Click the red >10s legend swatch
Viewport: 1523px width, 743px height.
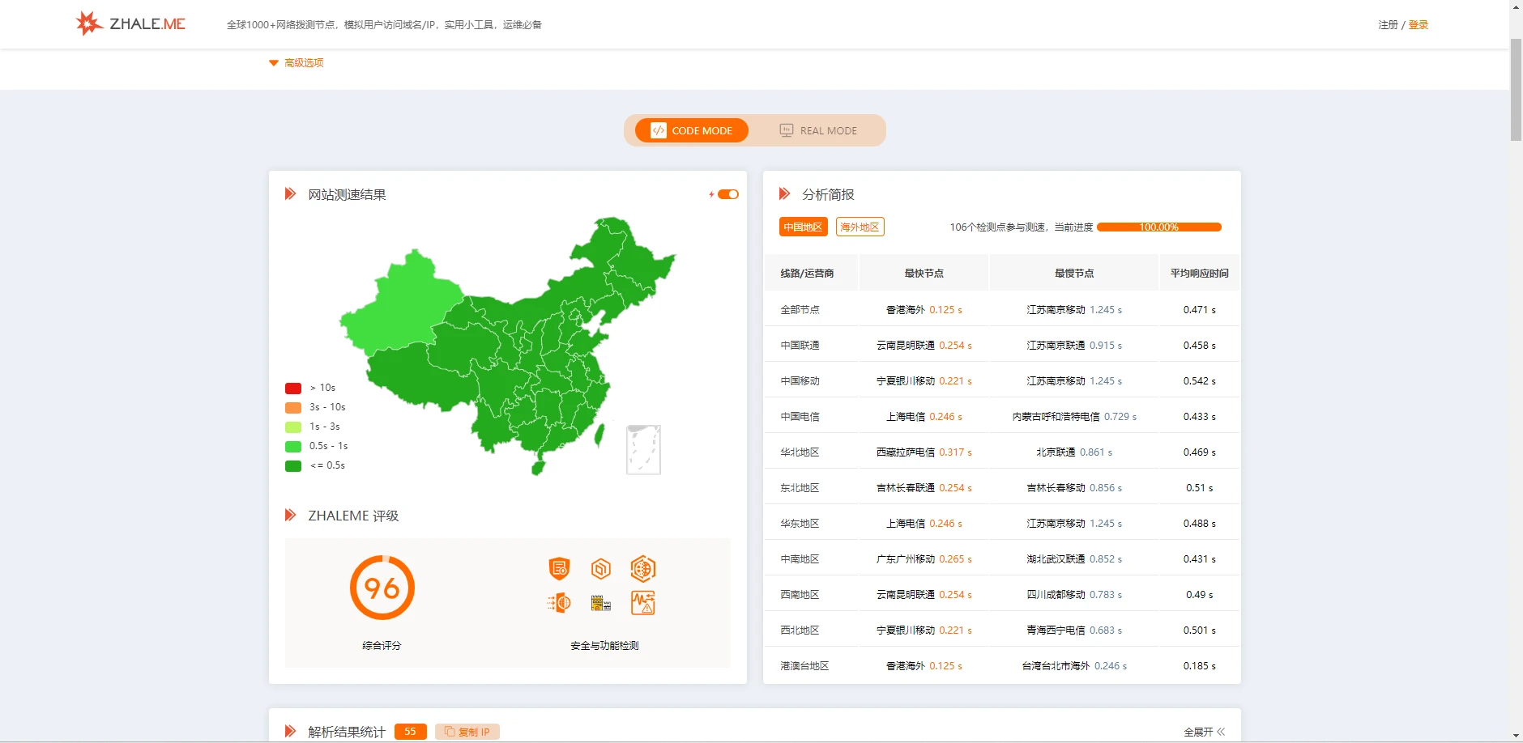[x=293, y=388]
